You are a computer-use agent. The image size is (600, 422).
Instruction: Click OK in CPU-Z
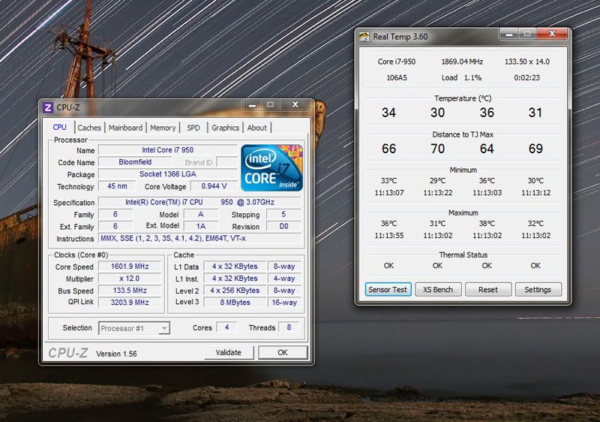tap(283, 352)
